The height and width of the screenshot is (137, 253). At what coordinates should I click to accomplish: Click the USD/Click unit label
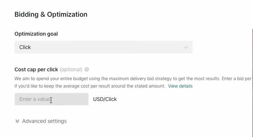point(105,99)
